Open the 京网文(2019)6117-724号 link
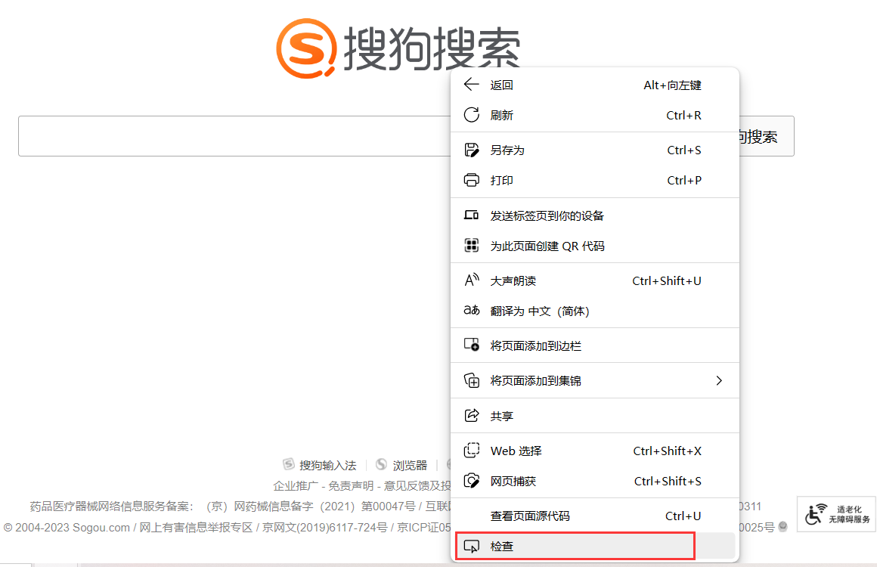This screenshot has height=567, width=877. [x=325, y=527]
